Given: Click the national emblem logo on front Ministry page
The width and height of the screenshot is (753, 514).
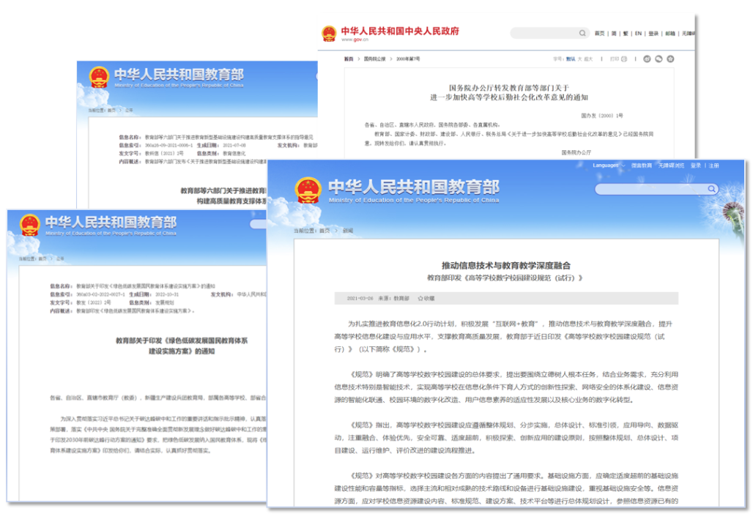Looking at the screenshot, I should click(x=308, y=190).
